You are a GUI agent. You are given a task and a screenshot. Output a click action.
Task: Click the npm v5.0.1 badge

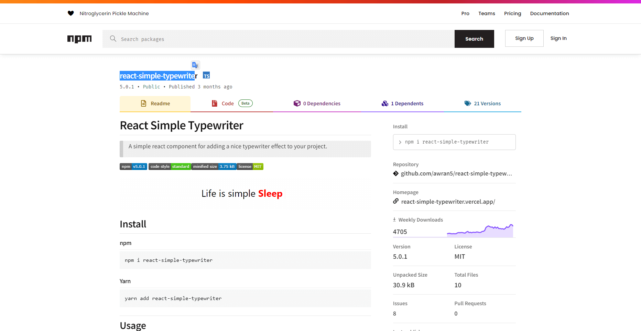133,167
